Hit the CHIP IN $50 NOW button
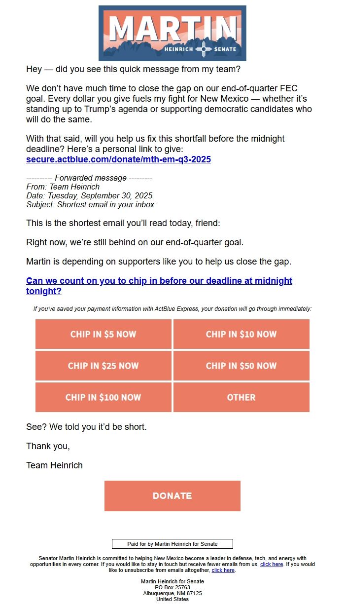The image size is (345, 608). pos(241,366)
